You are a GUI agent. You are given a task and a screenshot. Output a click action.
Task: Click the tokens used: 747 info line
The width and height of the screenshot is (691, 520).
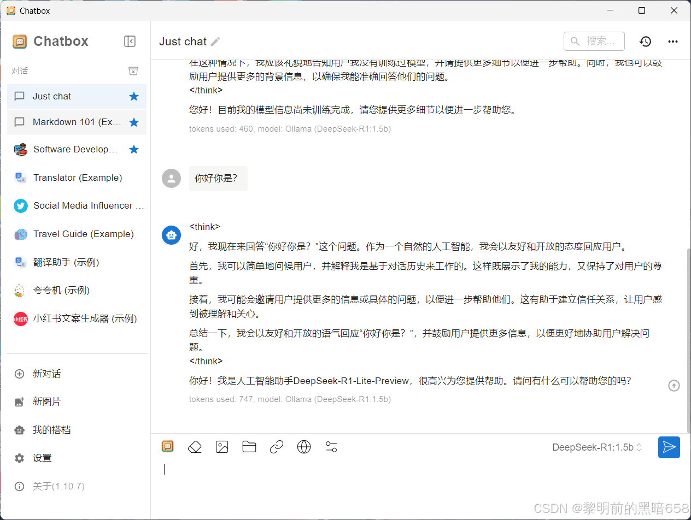290,399
